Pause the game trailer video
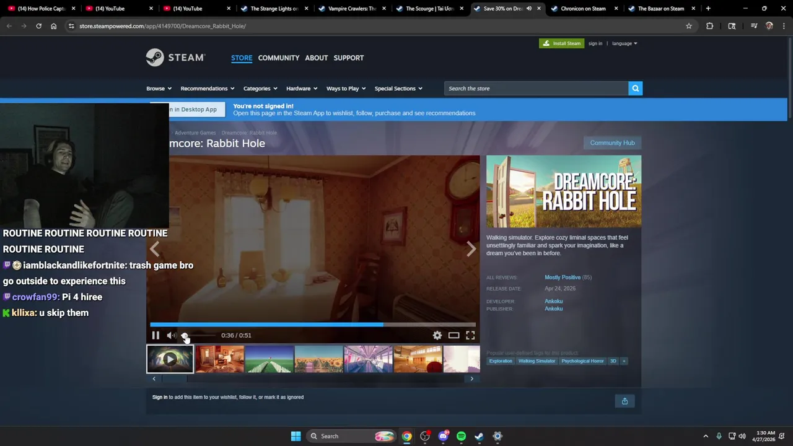Viewport: 793px width, 446px height. tap(156, 335)
